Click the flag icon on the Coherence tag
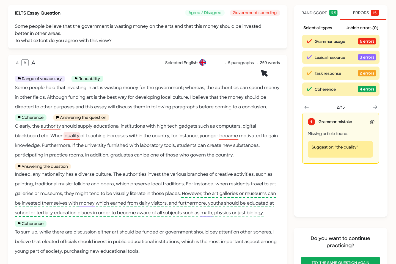396x264 pixels. (19, 117)
